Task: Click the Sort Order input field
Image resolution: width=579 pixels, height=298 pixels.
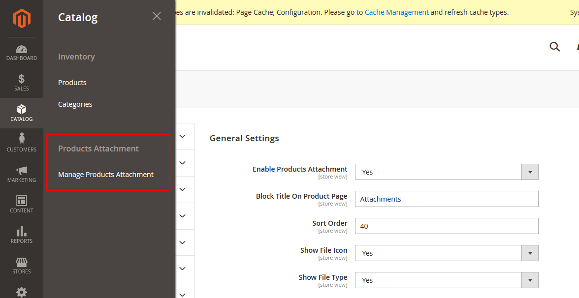Action: [447, 226]
